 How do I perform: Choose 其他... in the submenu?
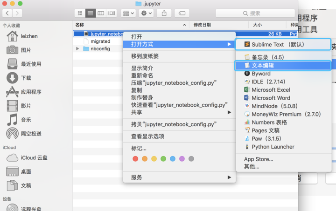coord(284,166)
